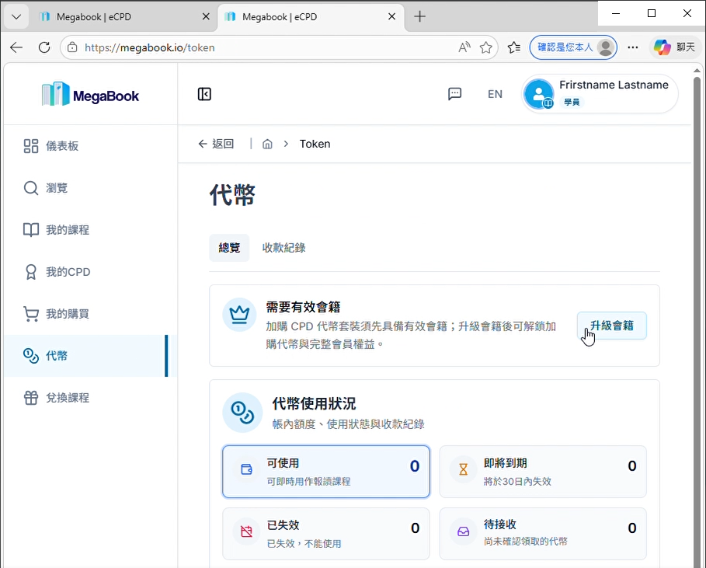Click the MegaBook logo
The image size is (706, 568).
click(91, 95)
